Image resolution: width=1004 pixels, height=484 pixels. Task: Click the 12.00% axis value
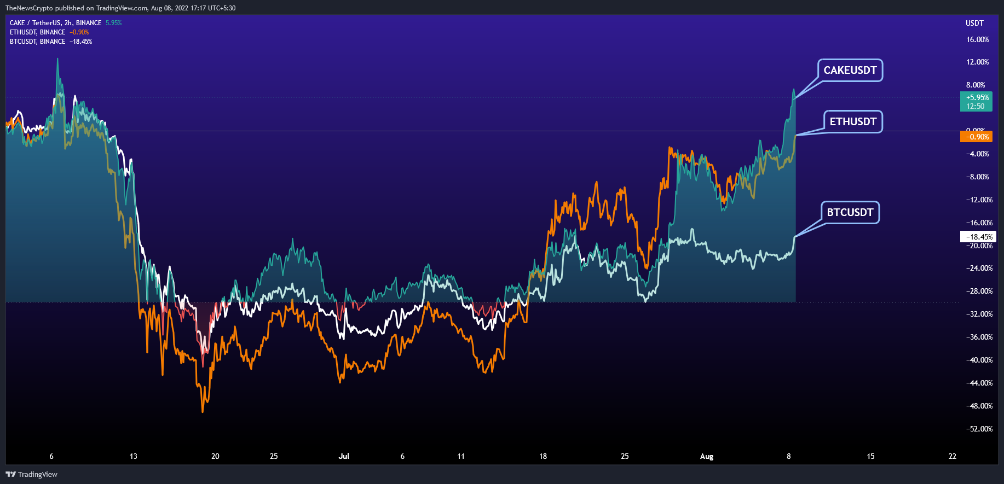click(978, 62)
